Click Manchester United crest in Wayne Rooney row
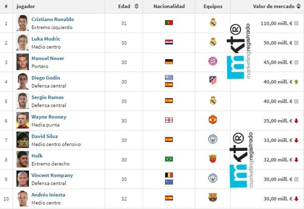The image size is (304, 209). pyautogui.click(x=213, y=119)
